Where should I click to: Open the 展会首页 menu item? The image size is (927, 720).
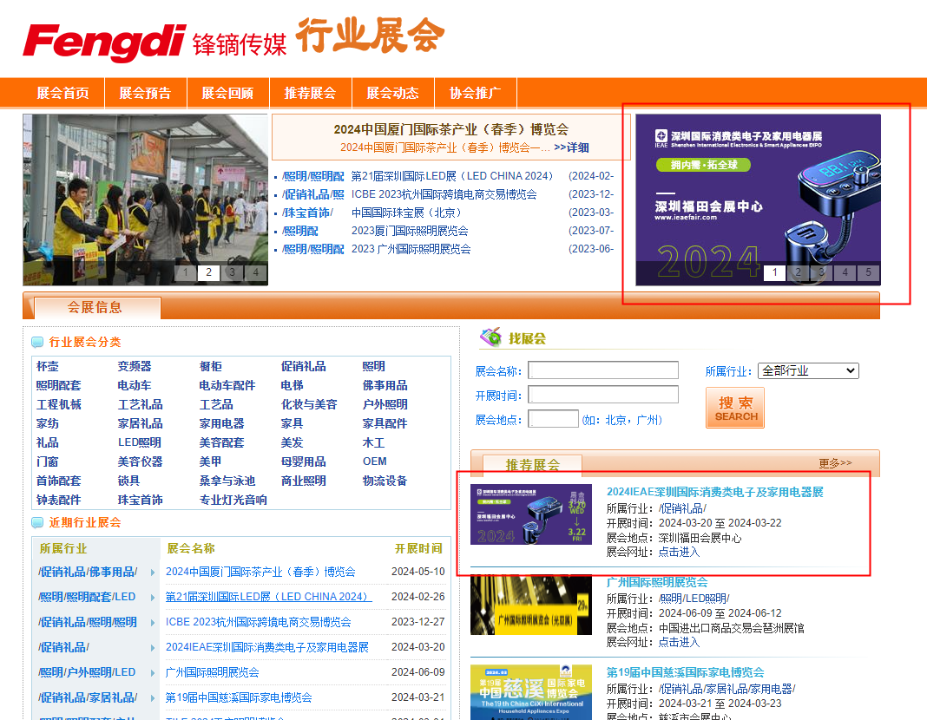63,93
